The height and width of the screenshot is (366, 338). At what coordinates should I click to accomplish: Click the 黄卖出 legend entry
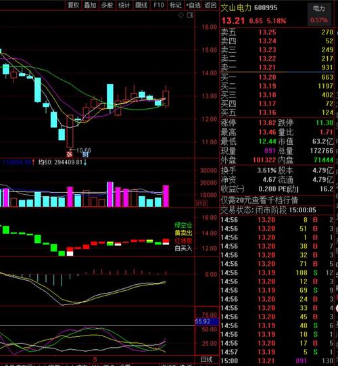(183, 233)
